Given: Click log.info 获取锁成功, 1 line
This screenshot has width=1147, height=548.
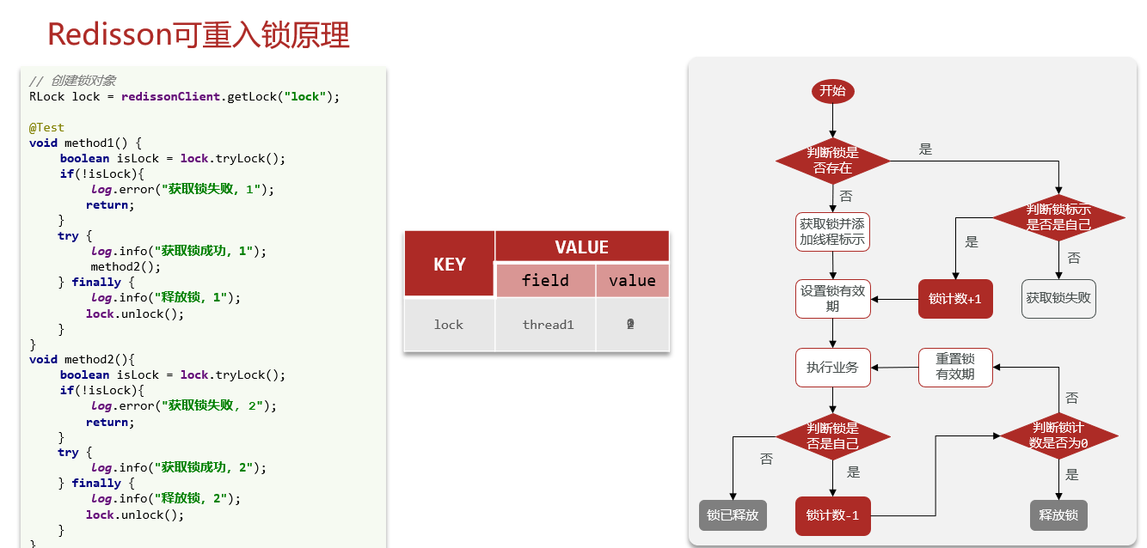Looking at the screenshot, I should [x=179, y=251].
